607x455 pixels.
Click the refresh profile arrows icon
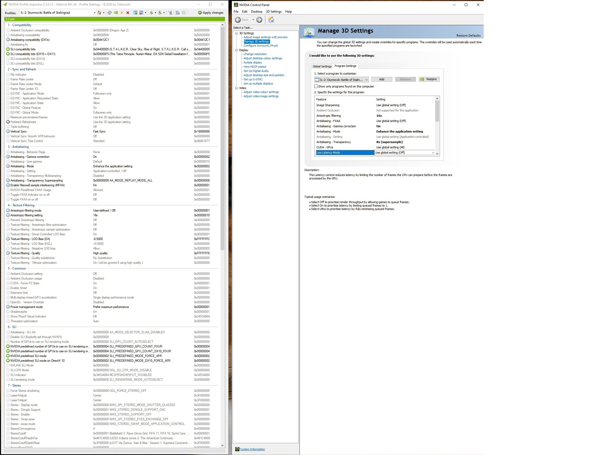110,13
